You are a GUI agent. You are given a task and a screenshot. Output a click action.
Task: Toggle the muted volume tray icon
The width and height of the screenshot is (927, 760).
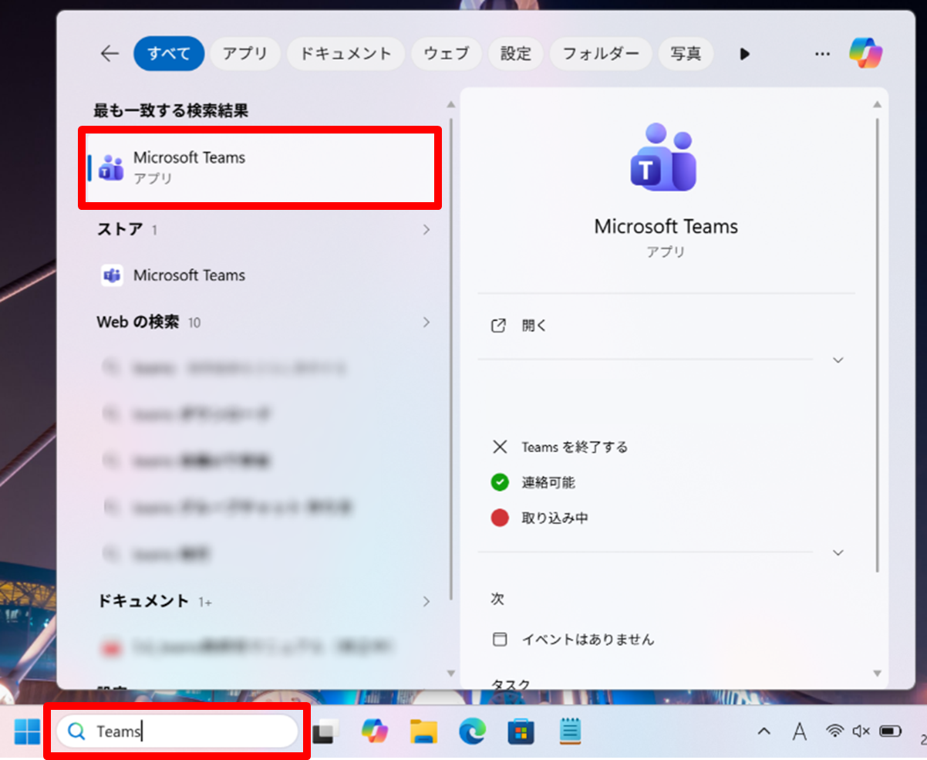(x=861, y=731)
